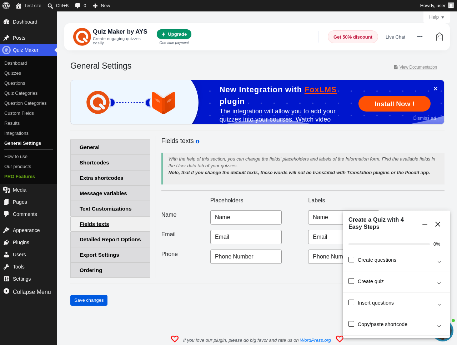Viewport: 457px width, 345px height.
Task: Check the Create questions checkbox
Action: (351, 260)
